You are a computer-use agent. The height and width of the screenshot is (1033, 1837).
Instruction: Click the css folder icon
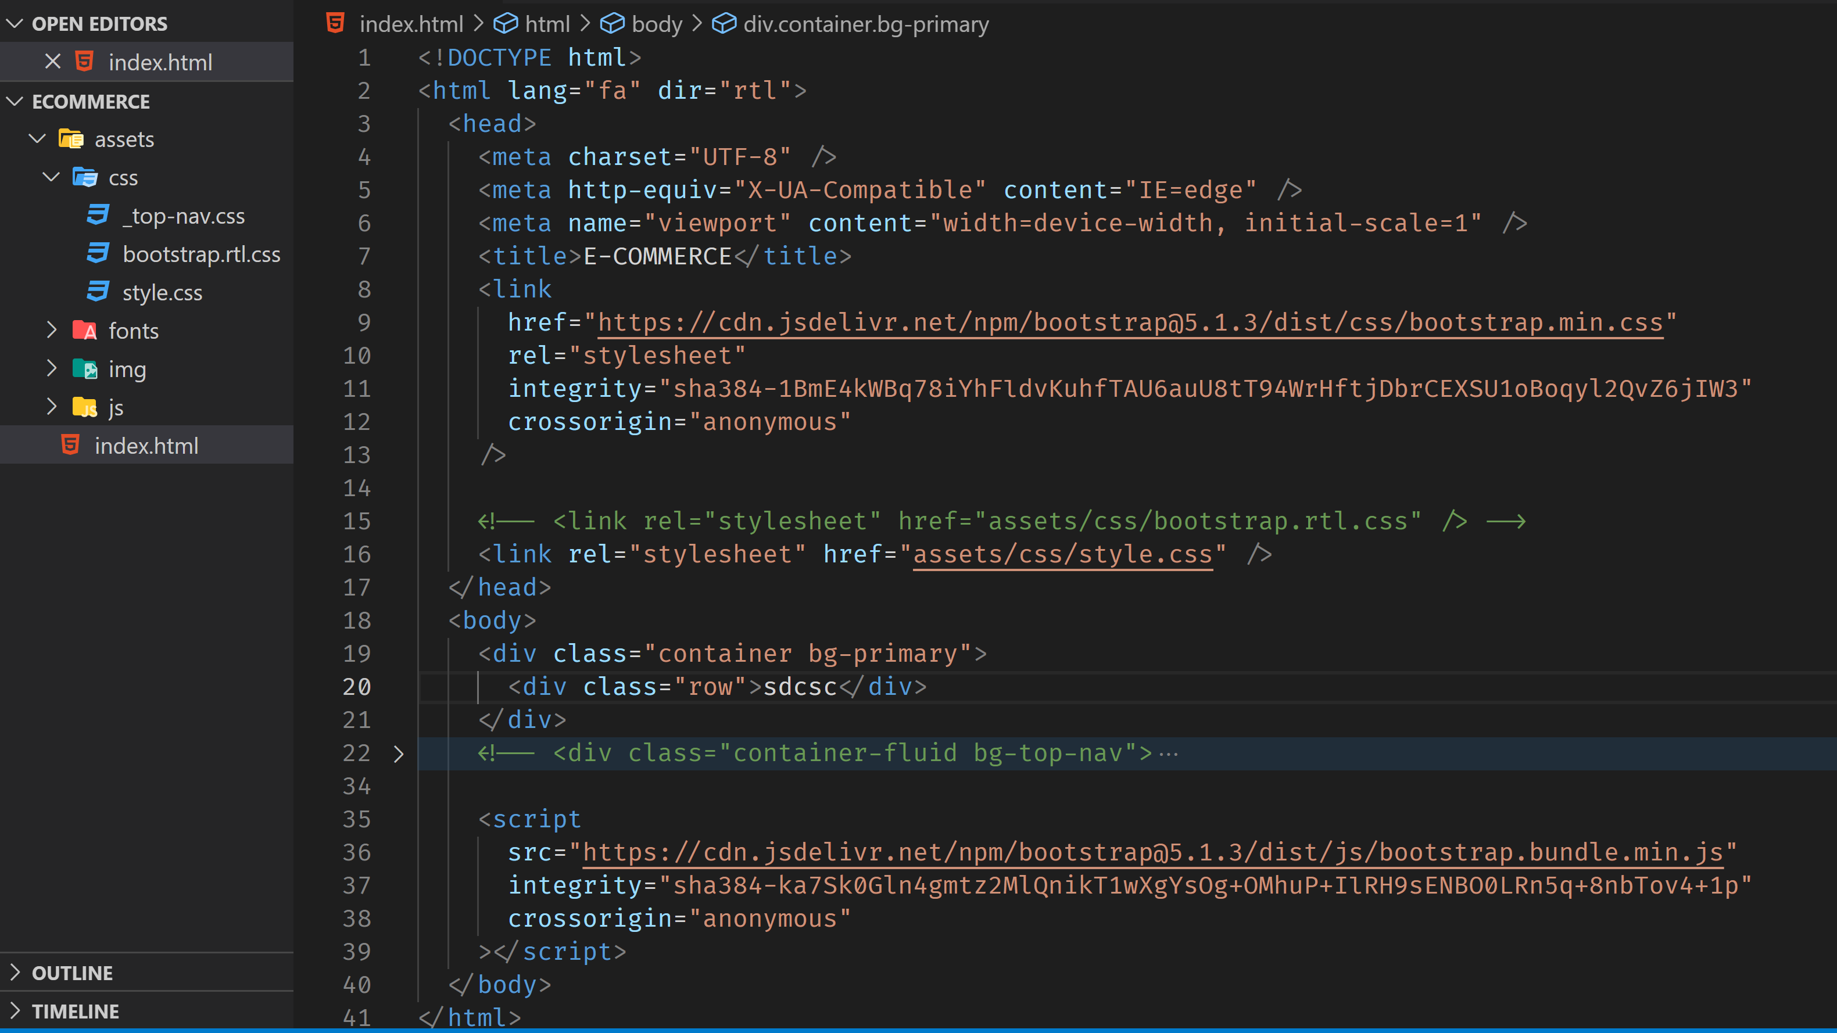coord(85,177)
